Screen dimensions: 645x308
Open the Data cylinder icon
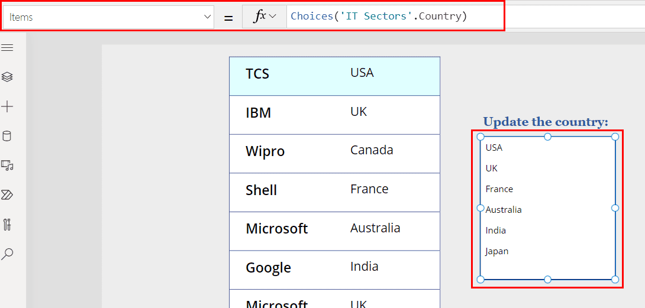point(7,136)
